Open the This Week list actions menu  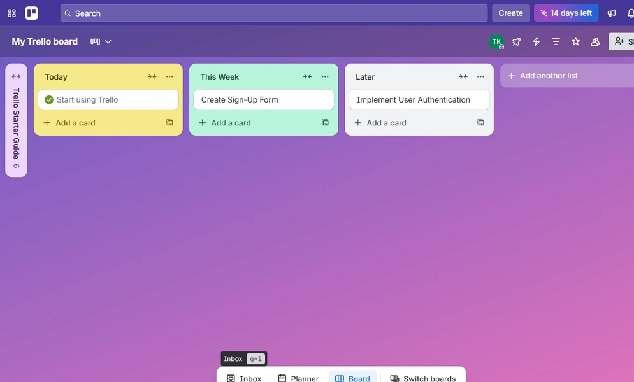click(x=325, y=76)
